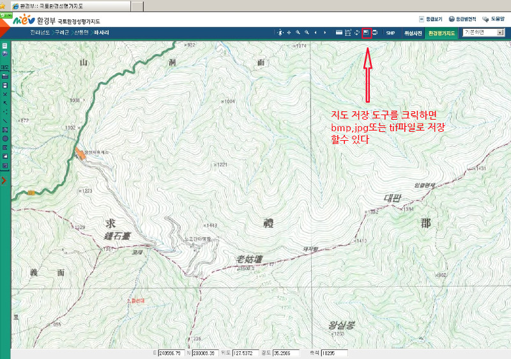Open memo file folder icon
Screen dimensions: 511x359
click(5, 76)
